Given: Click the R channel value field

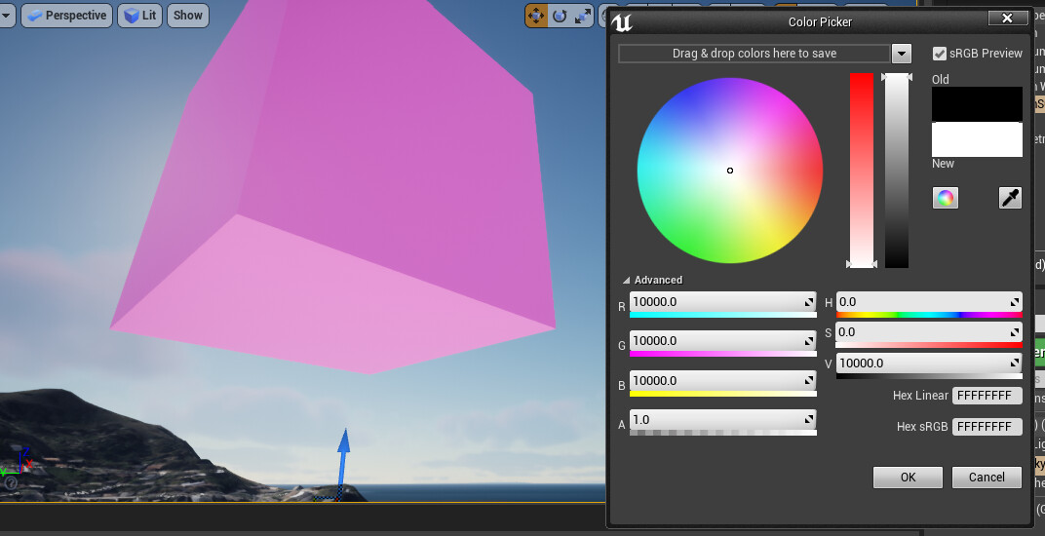Looking at the screenshot, I should [722, 302].
